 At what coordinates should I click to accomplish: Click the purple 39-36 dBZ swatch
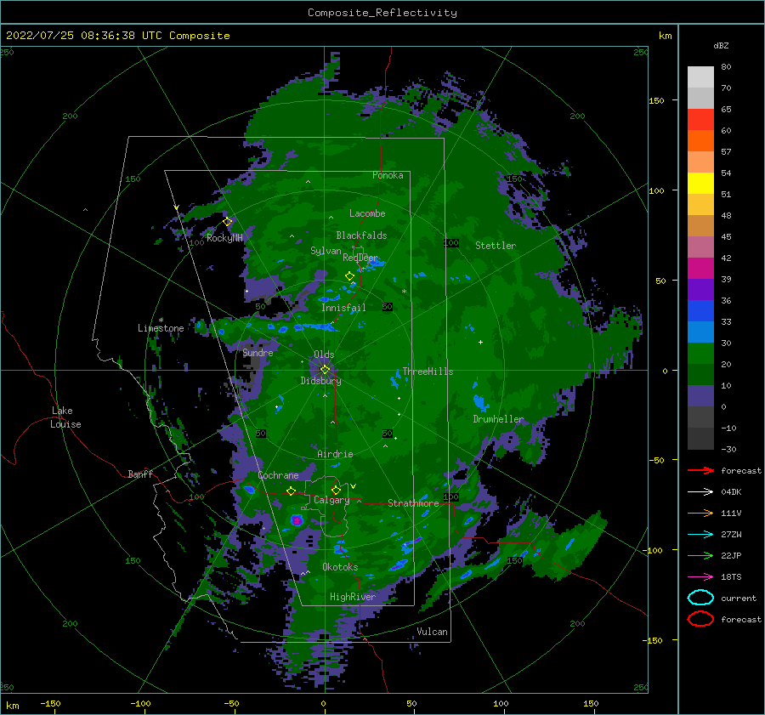[700, 290]
